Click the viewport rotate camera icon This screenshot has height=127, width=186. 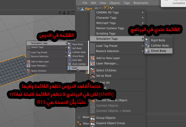pyautogui.click(x=68, y=13)
